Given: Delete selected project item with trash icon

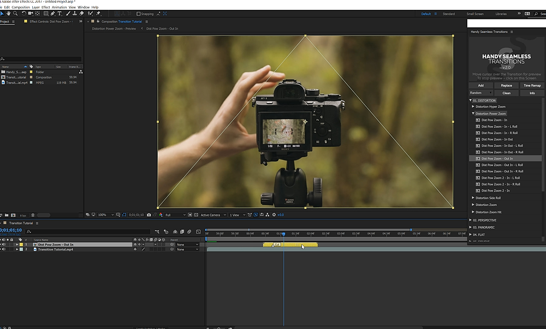Looking at the screenshot, I should click(33, 215).
